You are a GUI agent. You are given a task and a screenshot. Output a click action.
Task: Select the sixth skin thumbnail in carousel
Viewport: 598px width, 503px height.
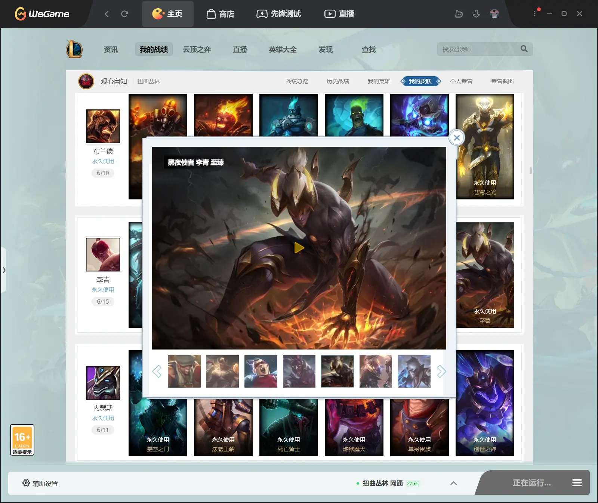[376, 371]
